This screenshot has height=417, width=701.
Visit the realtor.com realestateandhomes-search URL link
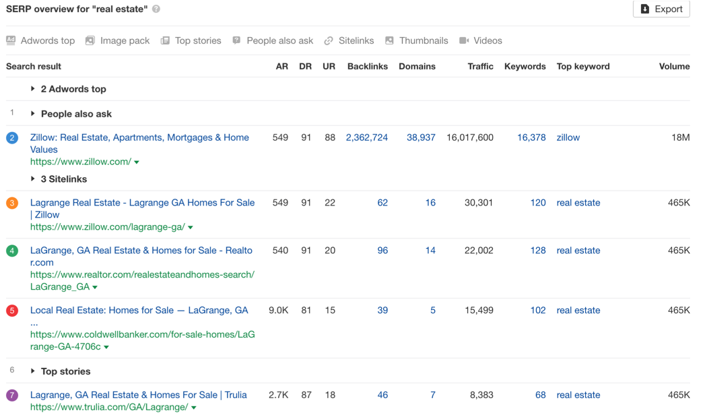(142, 280)
